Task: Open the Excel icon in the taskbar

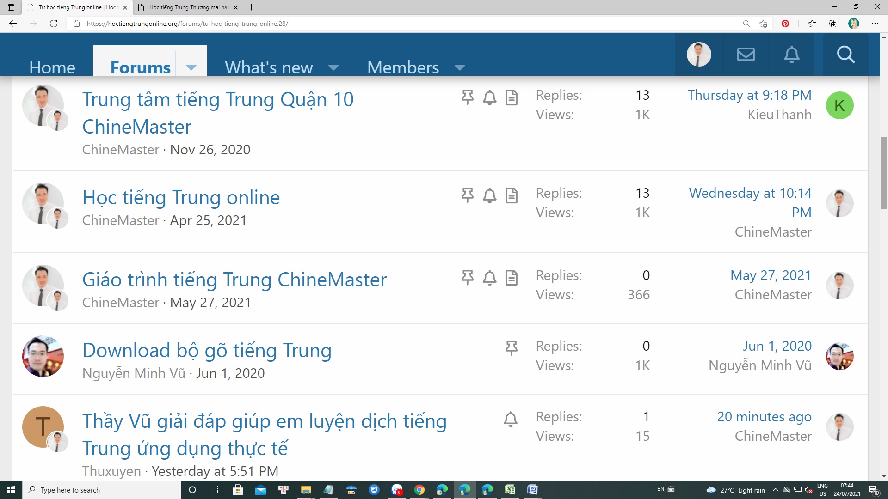Action: 510,490
